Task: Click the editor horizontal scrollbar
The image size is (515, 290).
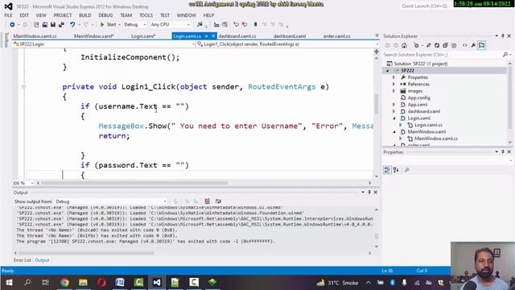Action: click(x=134, y=183)
